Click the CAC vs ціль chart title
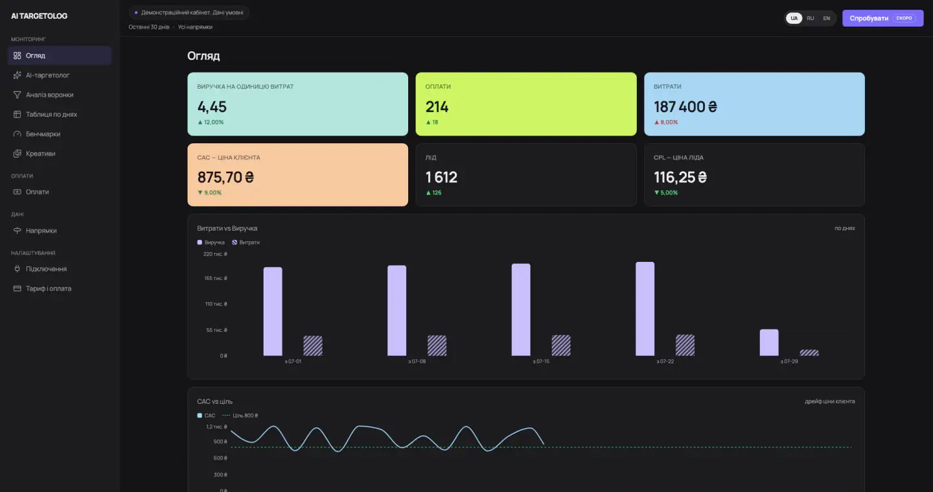 click(215, 401)
